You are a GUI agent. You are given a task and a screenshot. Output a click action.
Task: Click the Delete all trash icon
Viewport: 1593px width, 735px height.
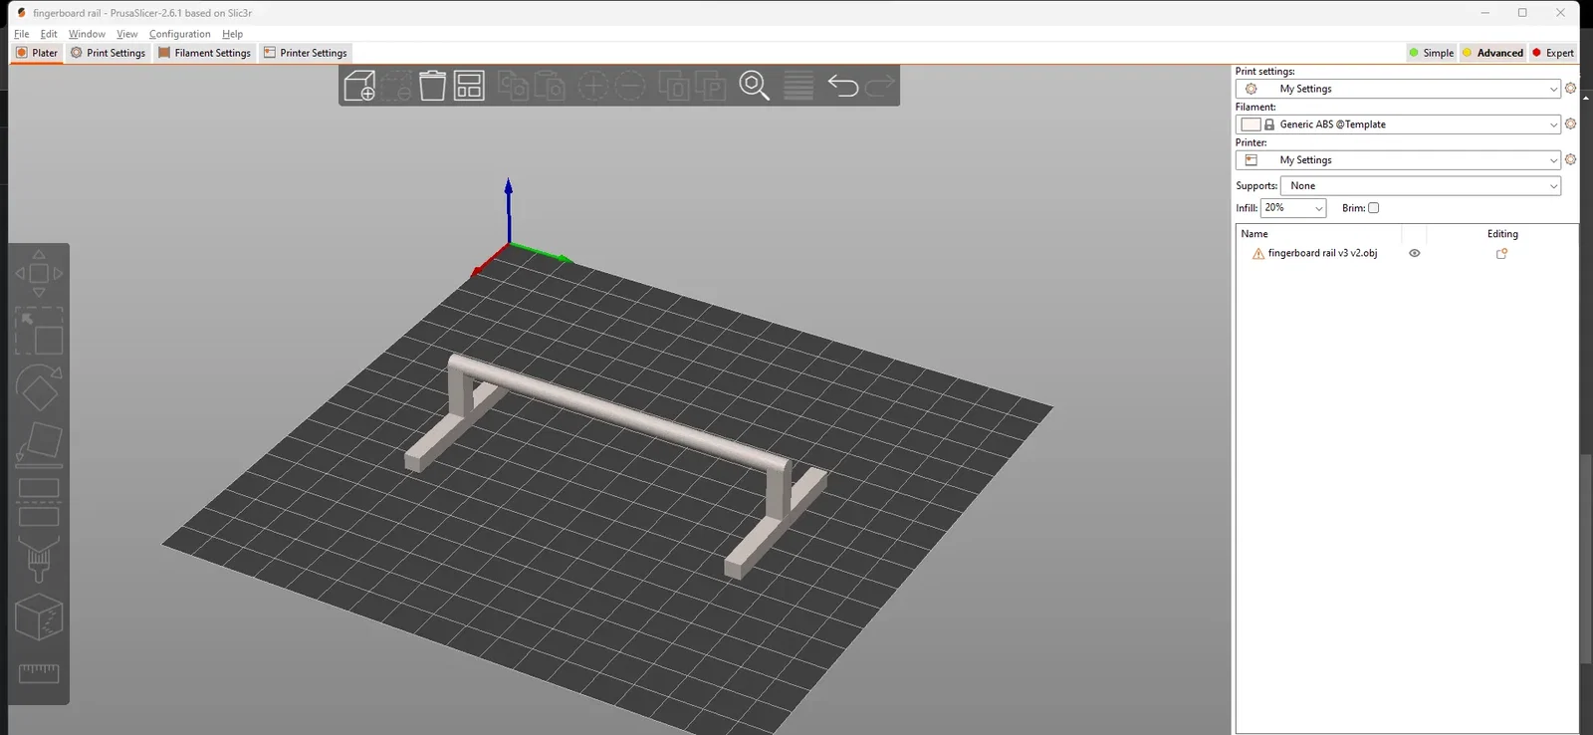pyautogui.click(x=432, y=86)
